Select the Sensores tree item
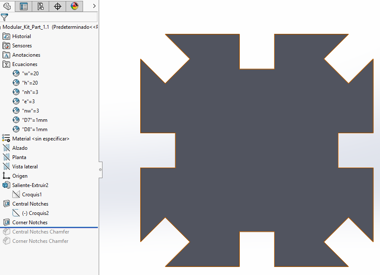 pos(22,46)
